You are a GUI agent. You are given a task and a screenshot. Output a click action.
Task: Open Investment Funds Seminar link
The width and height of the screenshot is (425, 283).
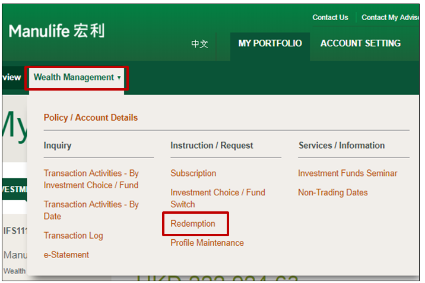(x=348, y=173)
